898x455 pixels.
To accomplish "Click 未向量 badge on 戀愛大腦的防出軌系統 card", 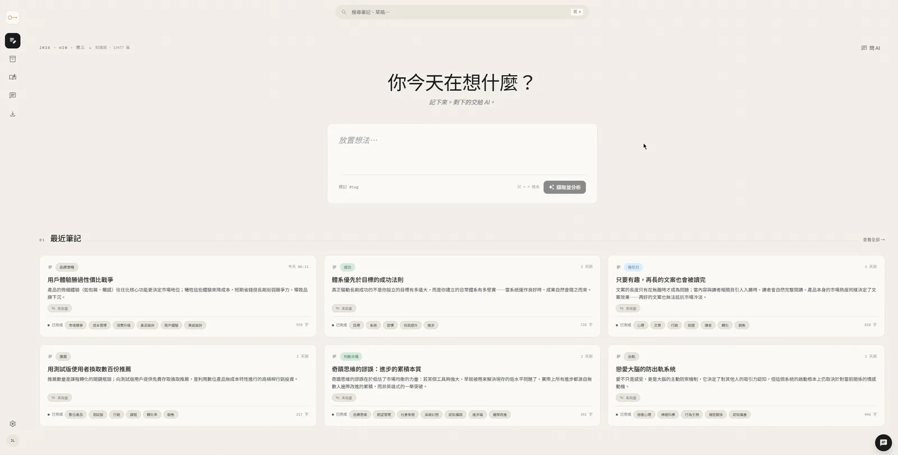I will [628, 398].
